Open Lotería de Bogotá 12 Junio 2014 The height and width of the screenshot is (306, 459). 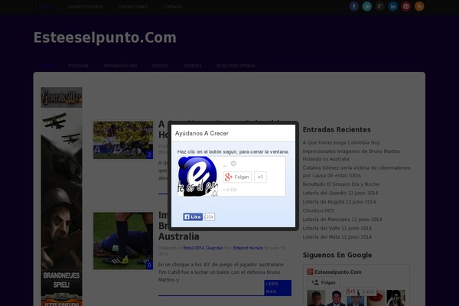point(339,202)
